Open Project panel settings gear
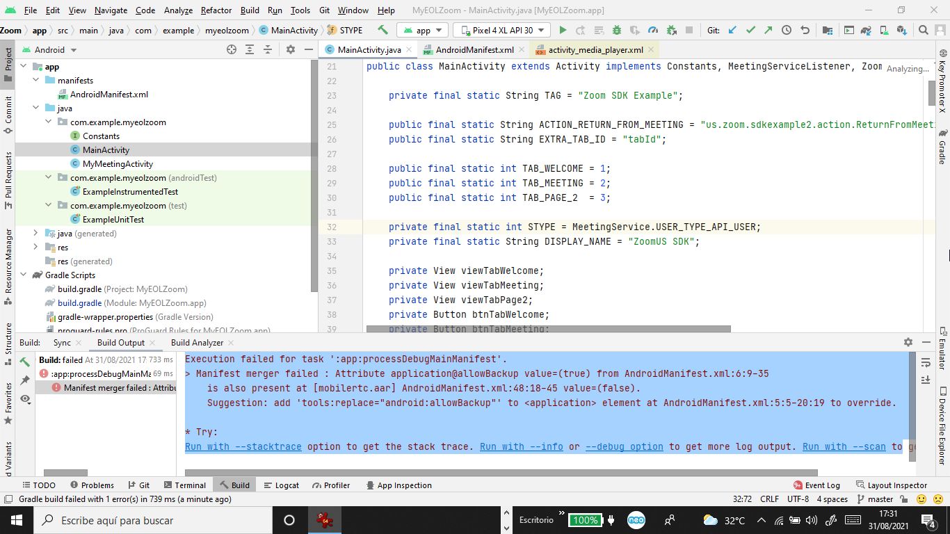The width and height of the screenshot is (950, 534). 291,49
